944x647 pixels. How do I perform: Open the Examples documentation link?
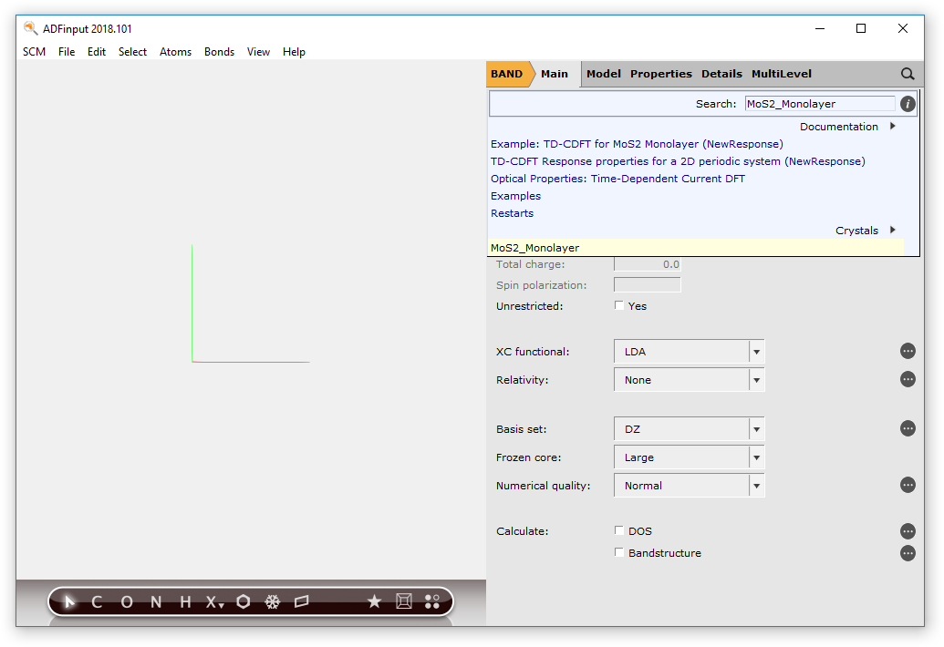[x=515, y=196]
